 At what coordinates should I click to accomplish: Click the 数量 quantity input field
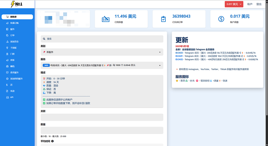pos(102,130)
